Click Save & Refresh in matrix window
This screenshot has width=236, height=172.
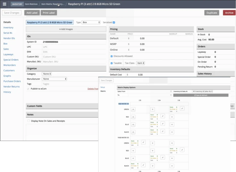pyautogui.click(x=201, y=95)
